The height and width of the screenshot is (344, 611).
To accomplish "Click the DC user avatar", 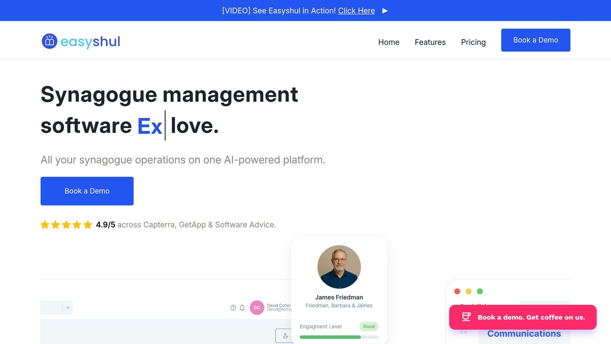I will click(257, 308).
